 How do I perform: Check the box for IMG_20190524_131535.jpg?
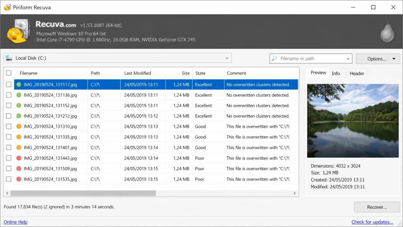[x=9, y=179]
